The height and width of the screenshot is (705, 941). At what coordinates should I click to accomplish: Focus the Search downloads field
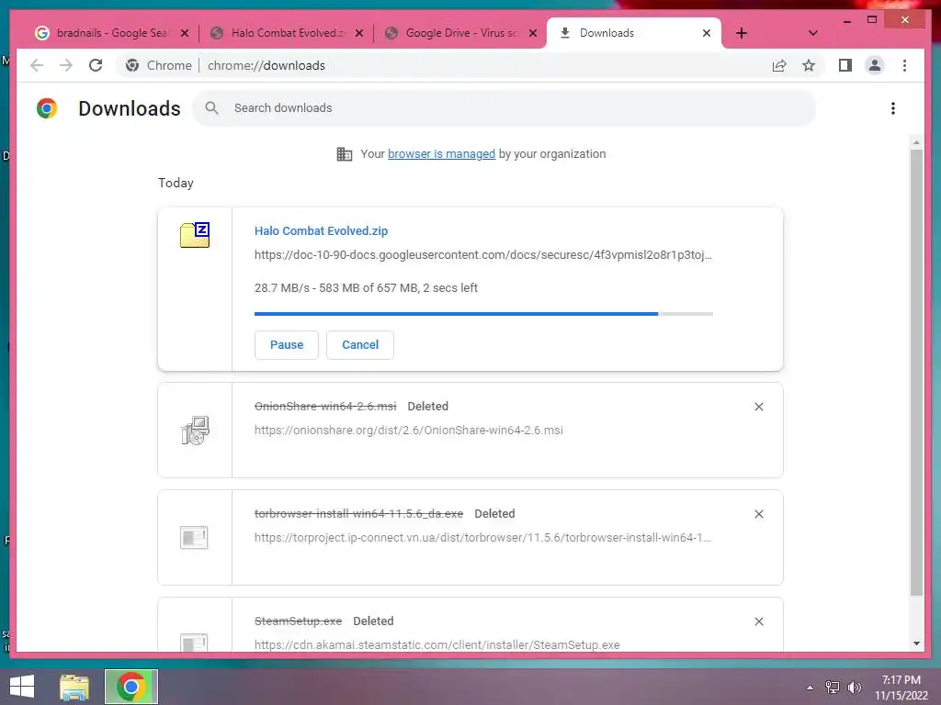point(505,108)
